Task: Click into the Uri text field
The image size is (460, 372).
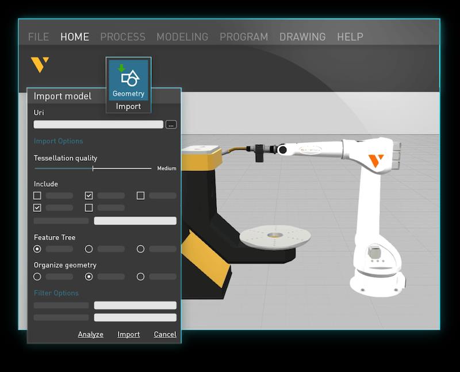Action: pos(98,125)
